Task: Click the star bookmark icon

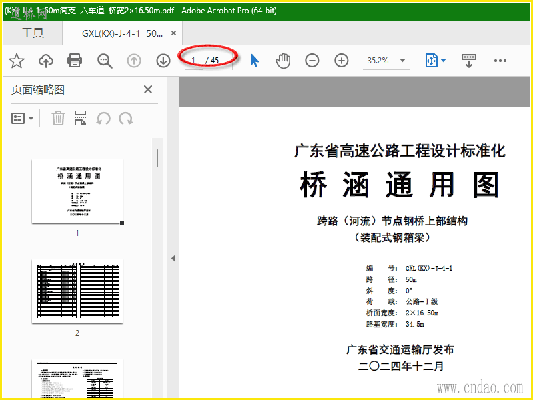Action: pos(16,61)
